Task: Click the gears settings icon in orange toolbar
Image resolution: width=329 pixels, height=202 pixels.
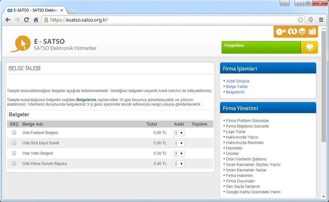Action: click(x=281, y=32)
